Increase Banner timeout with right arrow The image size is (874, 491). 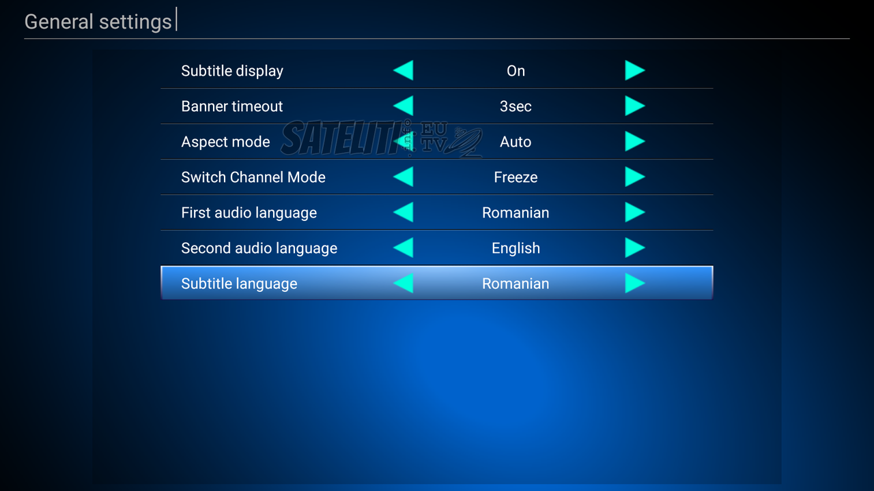[635, 106]
